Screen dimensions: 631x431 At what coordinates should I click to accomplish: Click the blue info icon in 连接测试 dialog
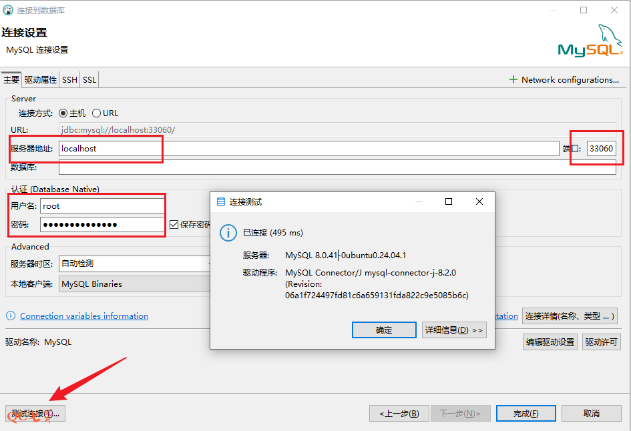pos(228,233)
